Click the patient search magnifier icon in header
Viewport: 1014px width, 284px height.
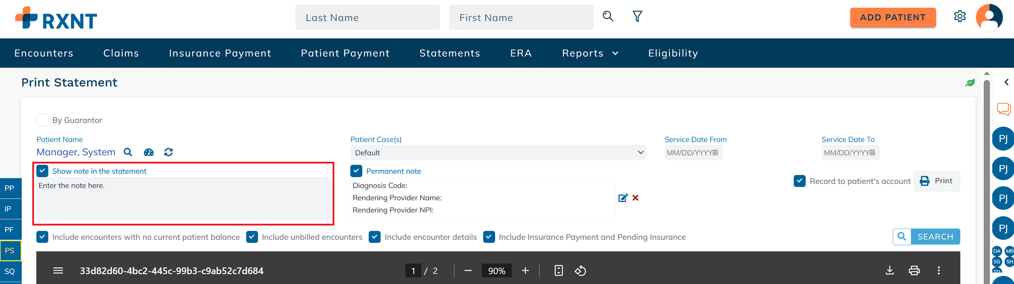[608, 16]
